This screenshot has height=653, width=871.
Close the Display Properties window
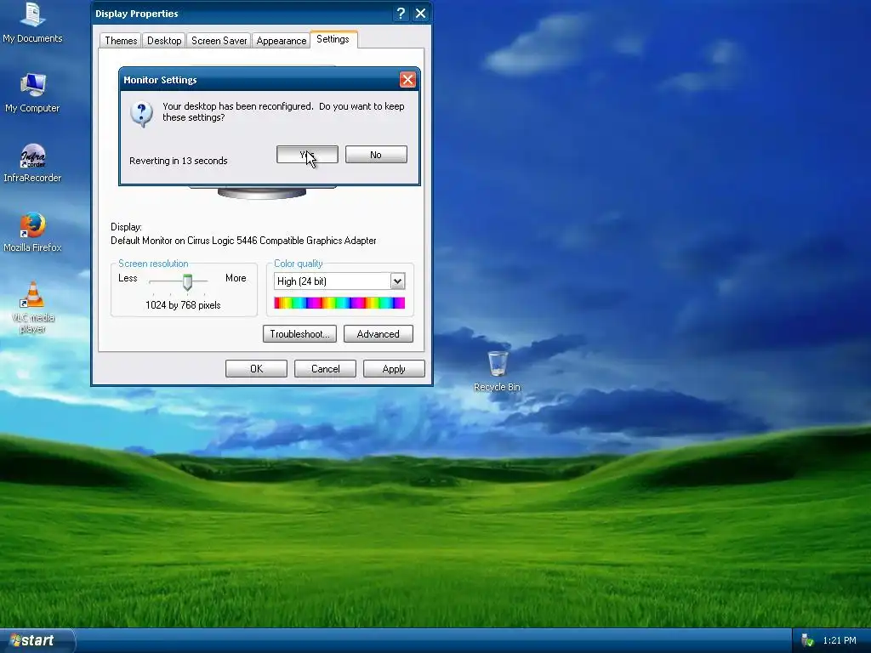click(x=420, y=14)
